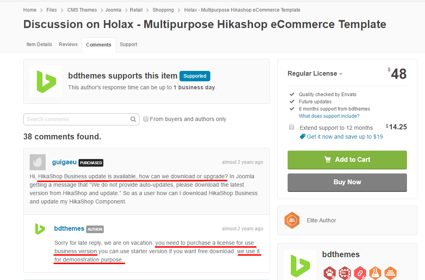Open 'What does support include?' link

tap(329, 116)
